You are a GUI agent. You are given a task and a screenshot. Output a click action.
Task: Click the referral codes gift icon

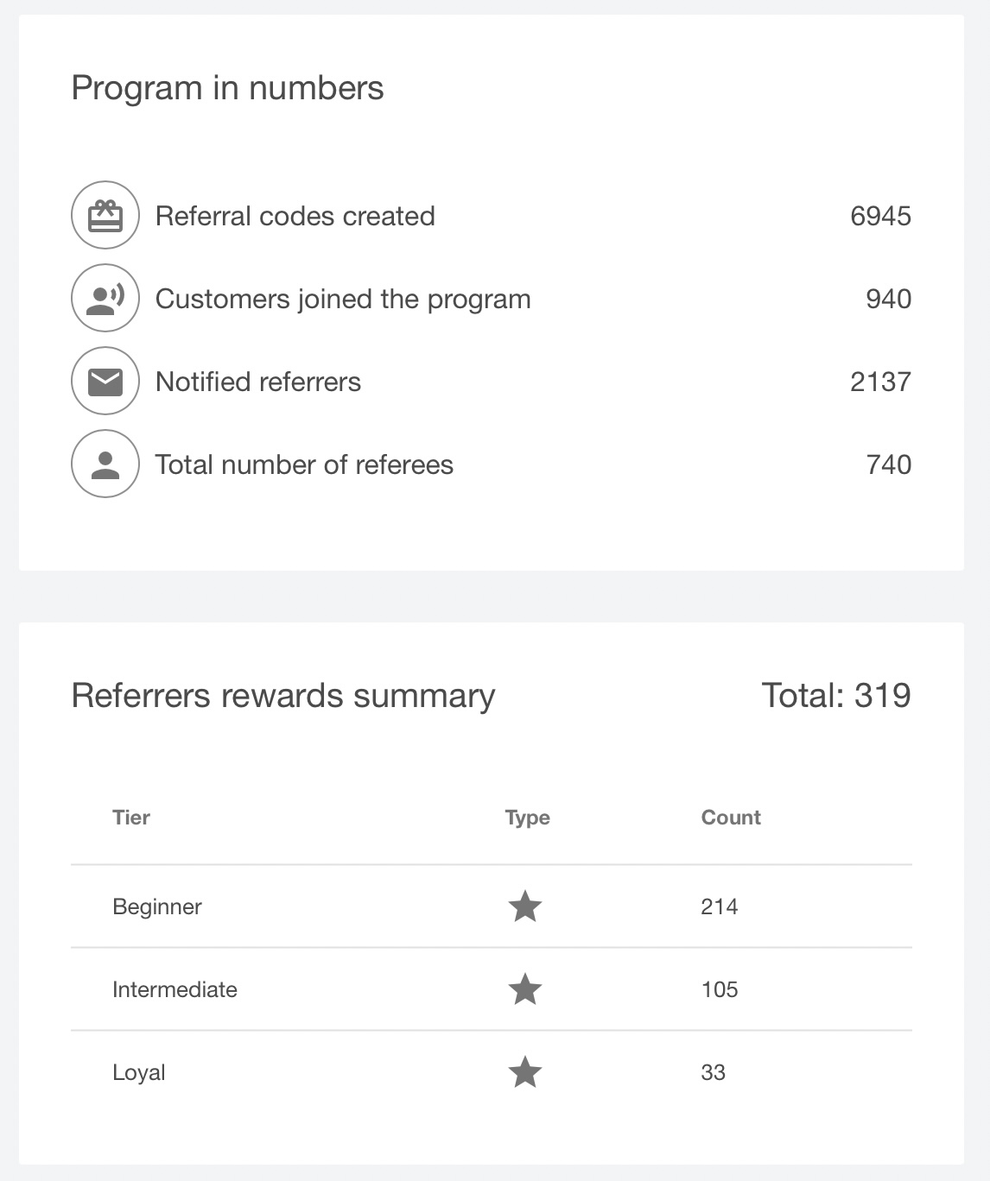[x=105, y=215]
